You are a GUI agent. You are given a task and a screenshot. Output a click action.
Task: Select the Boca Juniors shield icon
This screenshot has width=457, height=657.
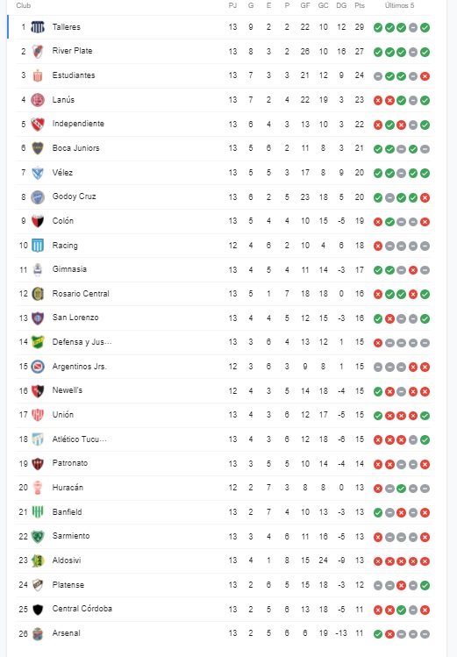point(38,148)
